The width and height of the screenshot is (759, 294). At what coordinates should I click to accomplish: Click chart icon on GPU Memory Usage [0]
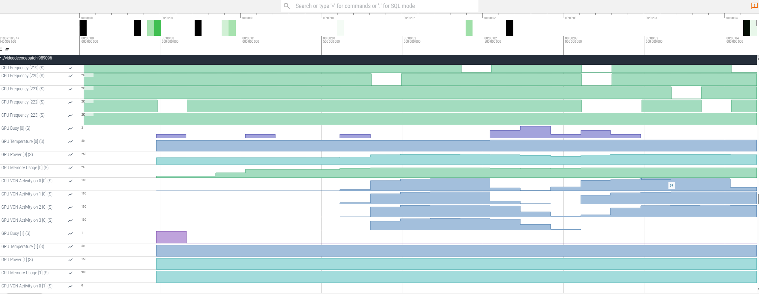click(x=70, y=168)
